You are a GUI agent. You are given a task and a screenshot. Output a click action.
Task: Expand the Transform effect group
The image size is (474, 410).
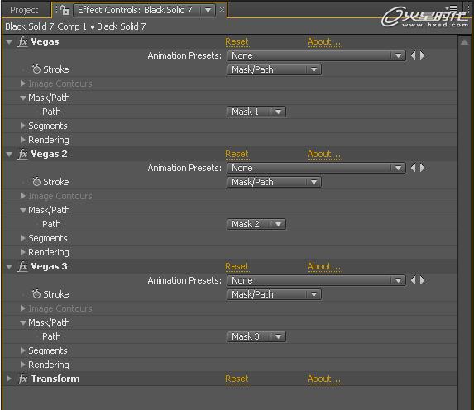point(9,379)
